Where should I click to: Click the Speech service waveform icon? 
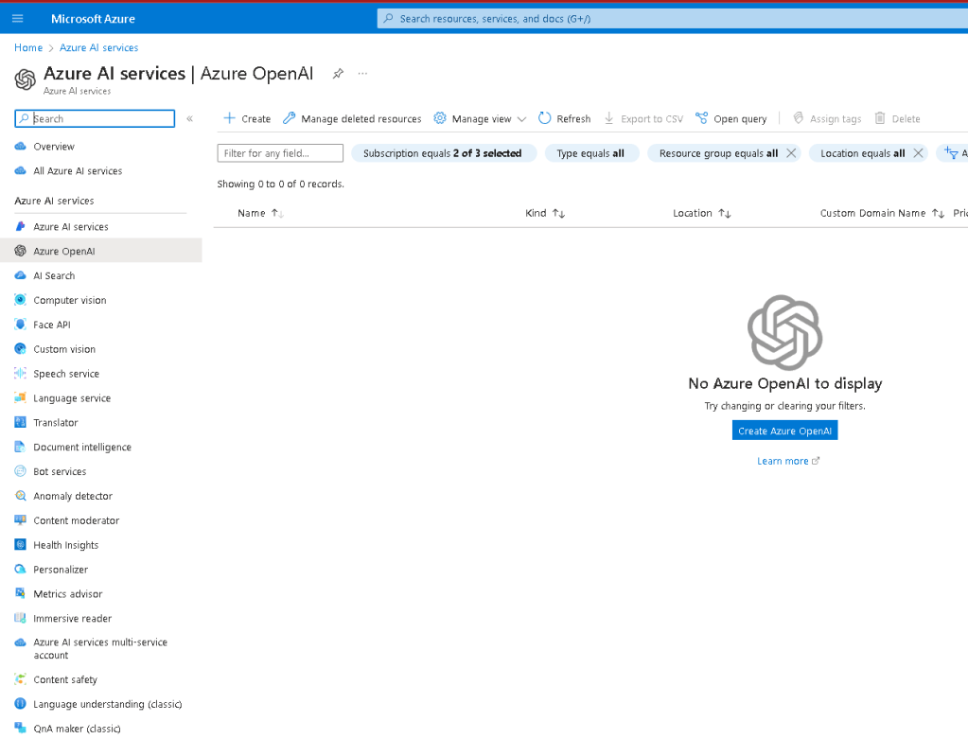(21, 374)
